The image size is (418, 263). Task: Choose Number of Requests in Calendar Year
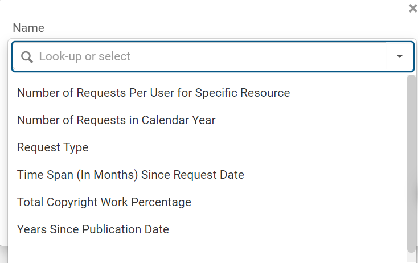point(116,120)
